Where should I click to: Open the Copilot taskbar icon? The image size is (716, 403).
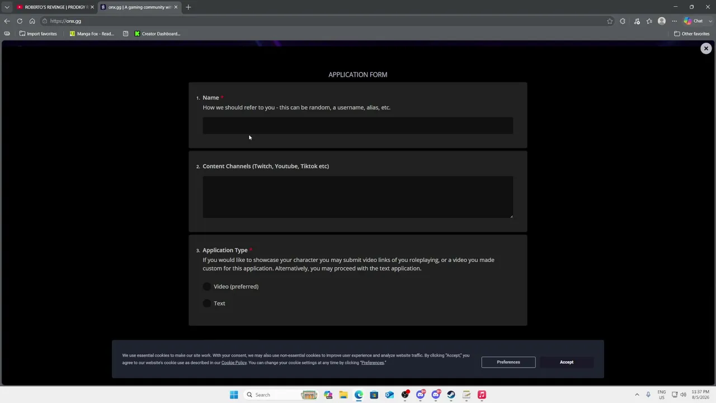coord(328,395)
